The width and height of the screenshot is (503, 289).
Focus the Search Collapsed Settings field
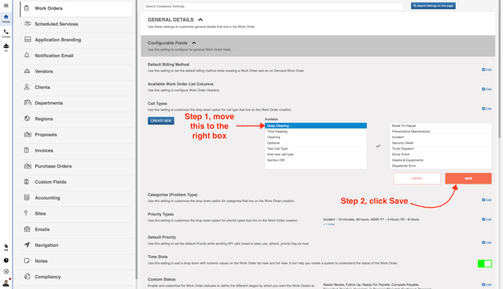pyautogui.click(x=273, y=6)
